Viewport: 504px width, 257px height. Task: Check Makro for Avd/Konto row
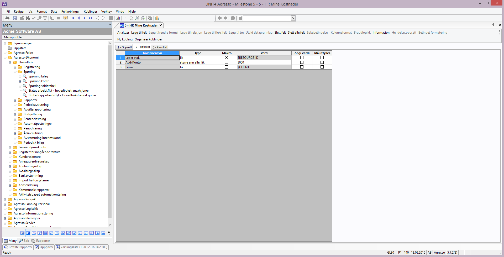tap(227, 62)
